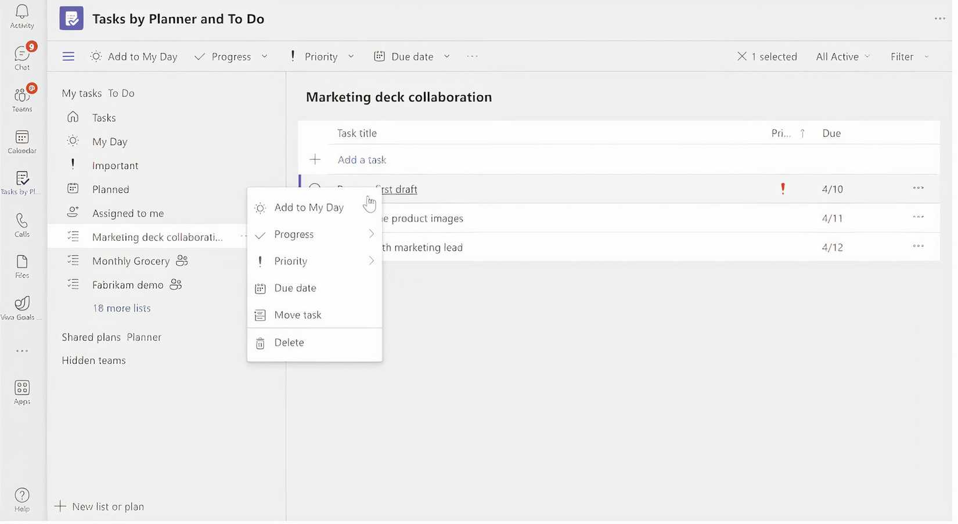Open the Filter dropdown

click(x=907, y=56)
